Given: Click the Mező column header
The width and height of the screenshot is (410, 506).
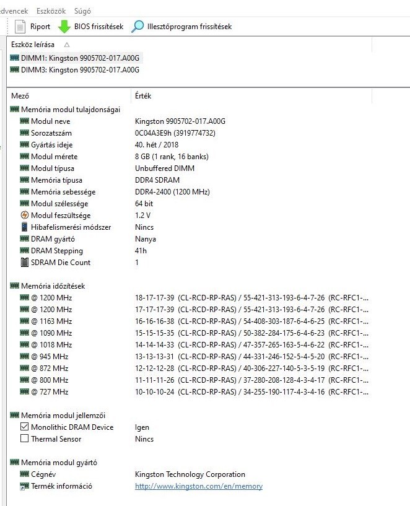Looking at the screenshot, I should point(20,96).
